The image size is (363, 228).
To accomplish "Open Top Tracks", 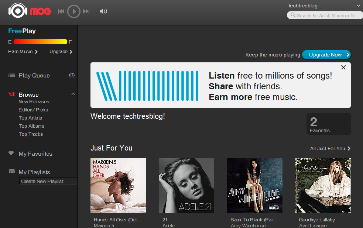I will tap(31, 134).
